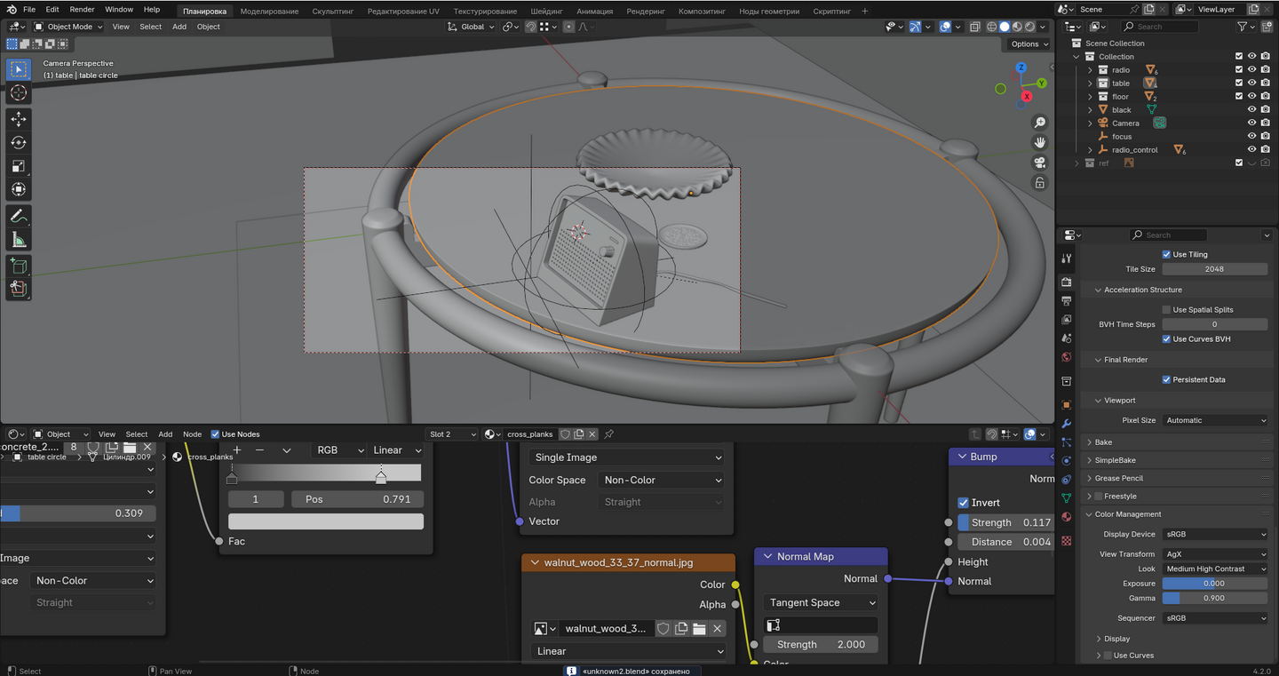
Task: Select the Scale tool in viewport toolbar
Action: [x=18, y=166]
